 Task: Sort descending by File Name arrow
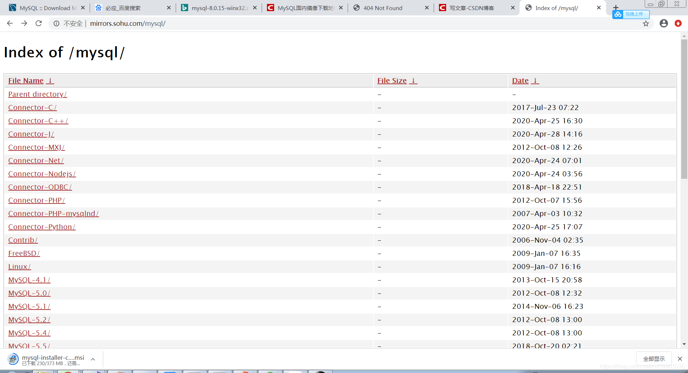[x=50, y=81]
